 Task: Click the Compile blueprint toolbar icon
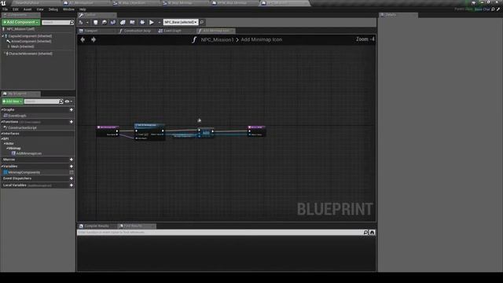coord(81,22)
